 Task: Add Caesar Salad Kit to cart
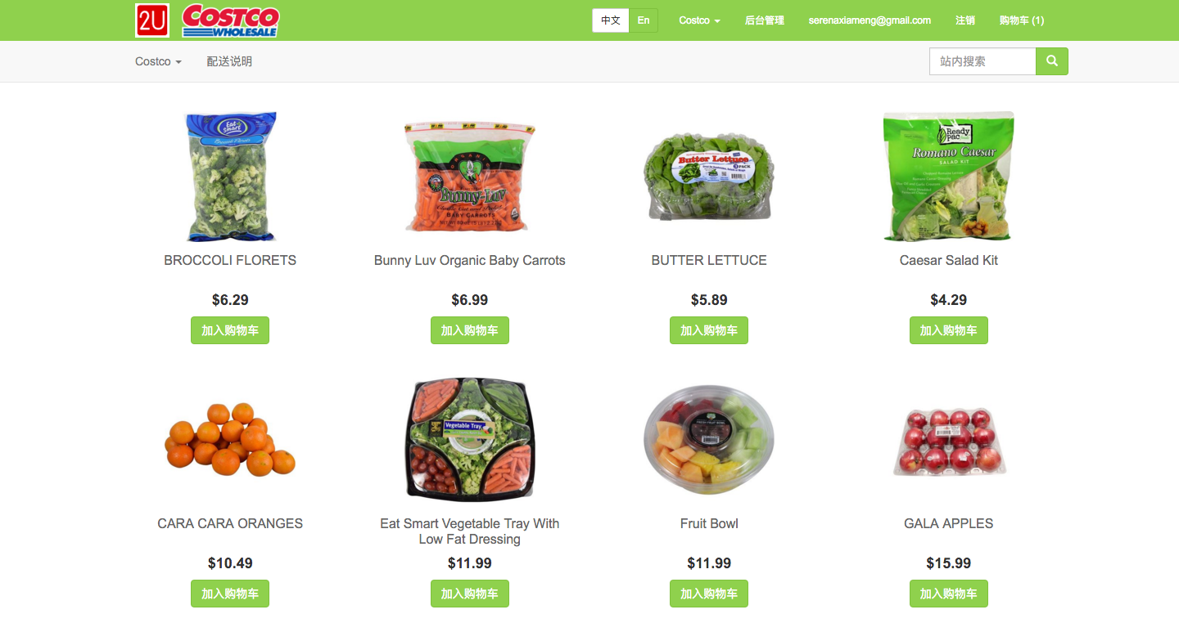click(x=949, y=330)
